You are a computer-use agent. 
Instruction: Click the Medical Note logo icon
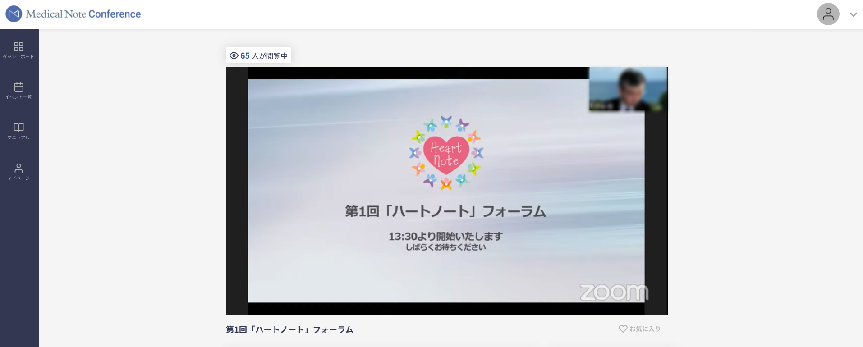click(14, 14)
